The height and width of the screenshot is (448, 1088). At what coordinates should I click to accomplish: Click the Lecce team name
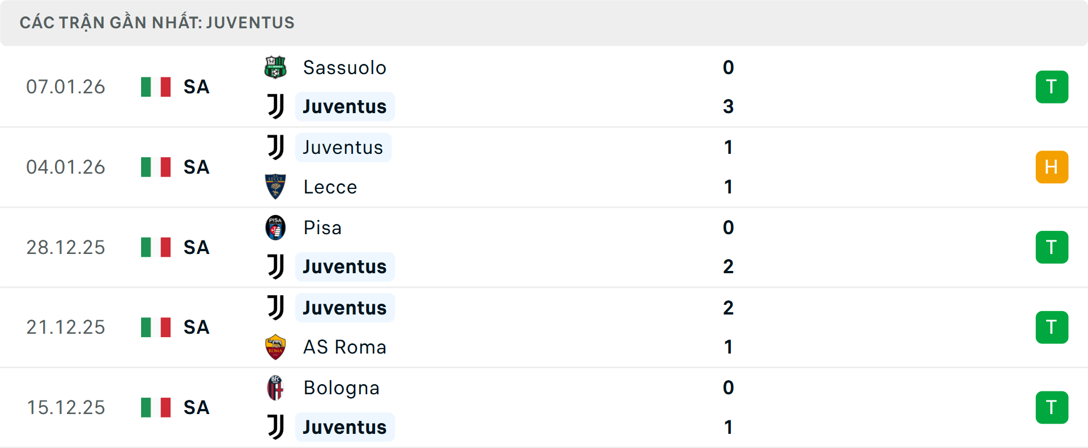tap(330, 187)
